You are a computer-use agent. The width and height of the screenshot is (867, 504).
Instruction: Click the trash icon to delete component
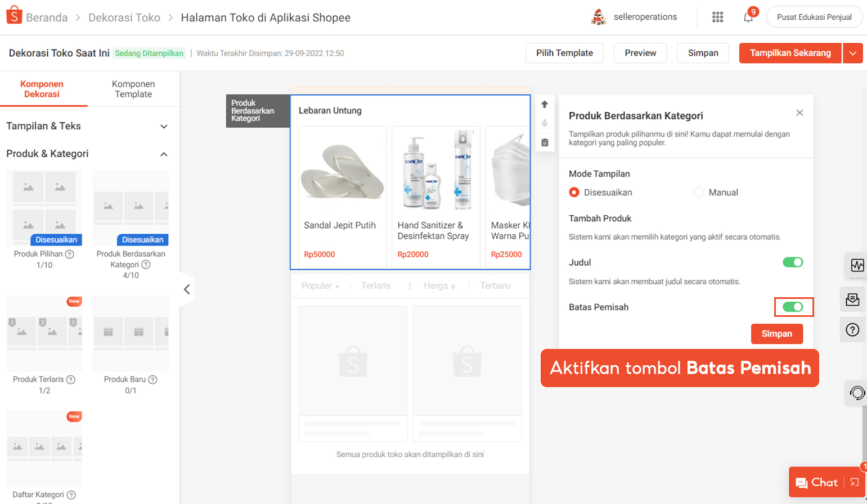click(544, 143)
